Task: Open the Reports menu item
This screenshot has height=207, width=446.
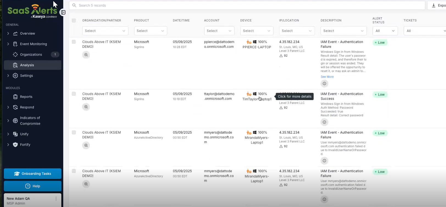Action: [32, 97]
